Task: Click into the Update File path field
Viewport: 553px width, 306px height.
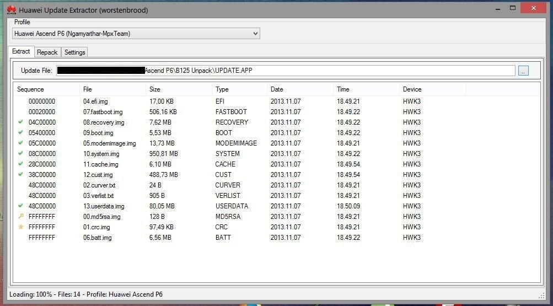Action: 286,71
